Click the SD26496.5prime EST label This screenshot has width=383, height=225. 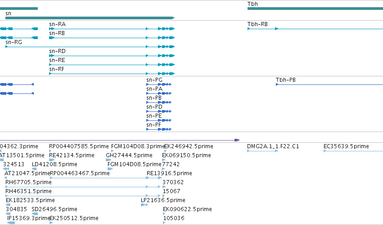coord(54,209)
